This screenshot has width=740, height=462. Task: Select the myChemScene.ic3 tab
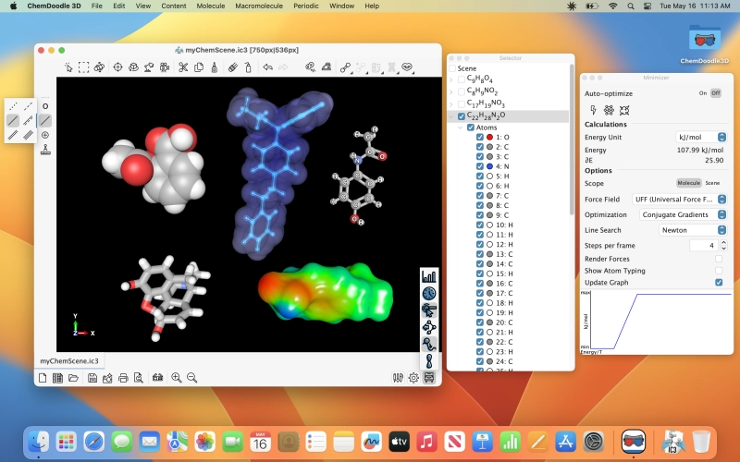point(70,360)
